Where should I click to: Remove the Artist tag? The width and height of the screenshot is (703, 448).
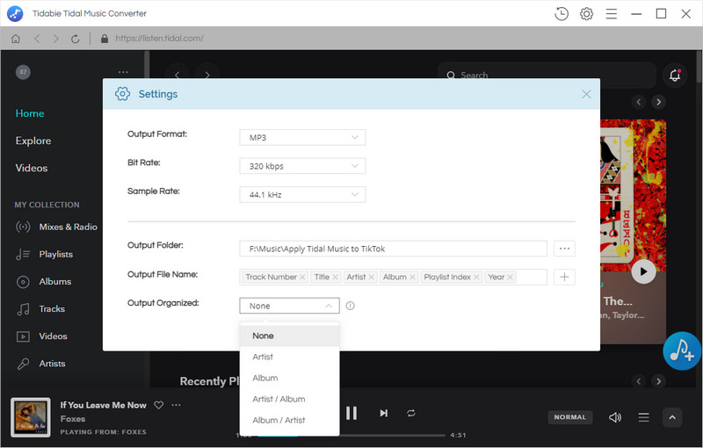pyautogui.click(x=371, y=278)
